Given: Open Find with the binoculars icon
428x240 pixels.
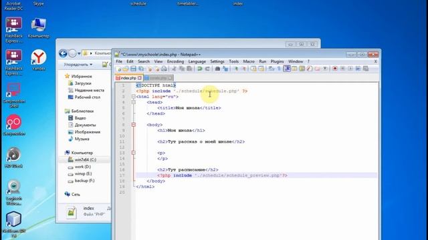Looking at the screenshot, I should [x=217, y=69].
